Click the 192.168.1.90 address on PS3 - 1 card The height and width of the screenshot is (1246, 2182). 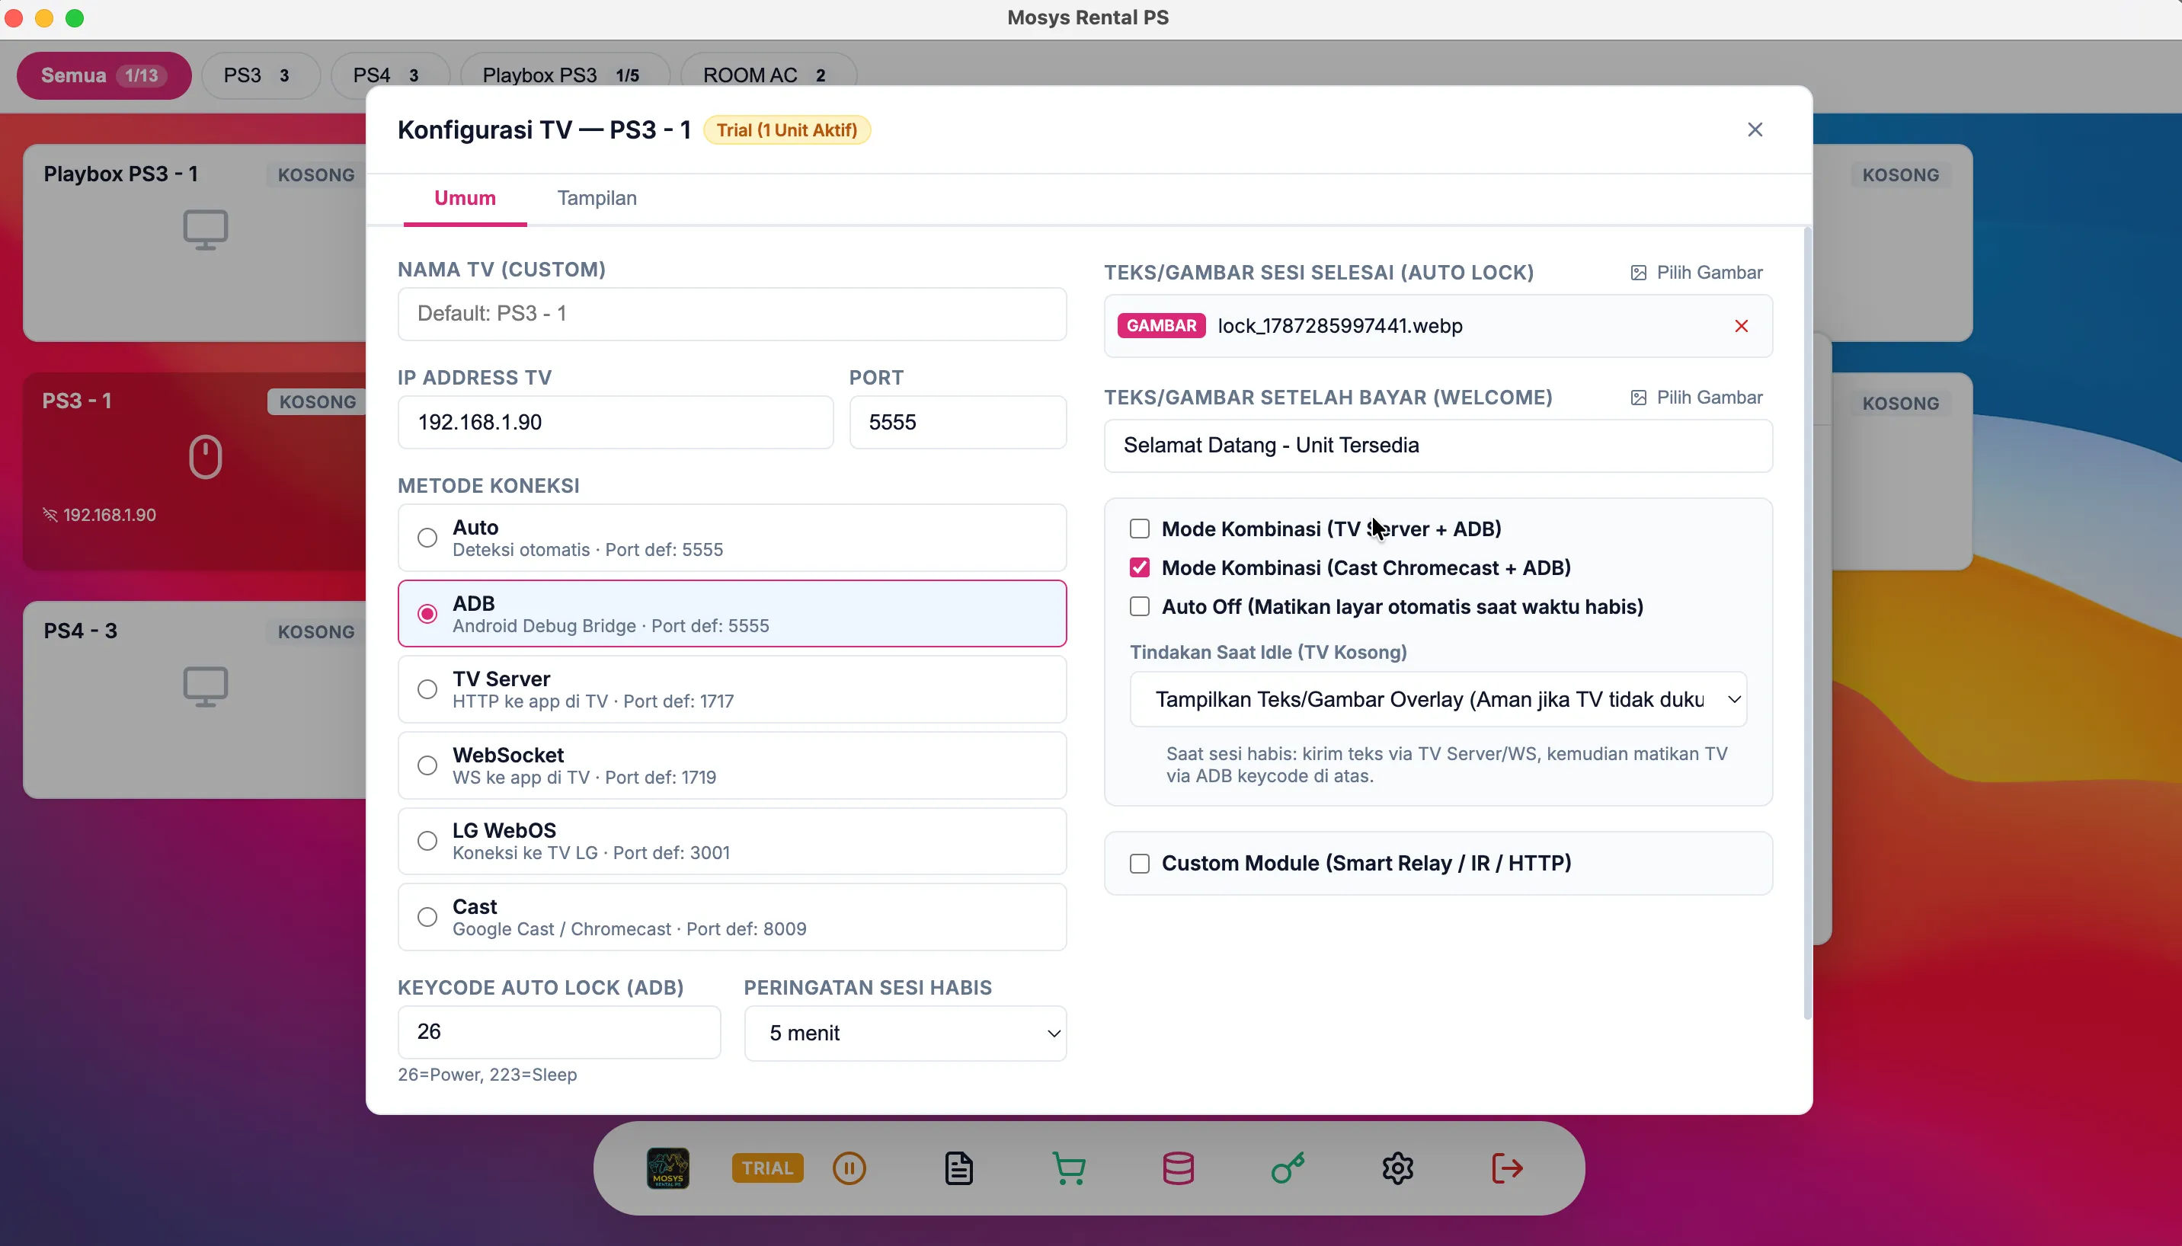[x=110, y=514]
